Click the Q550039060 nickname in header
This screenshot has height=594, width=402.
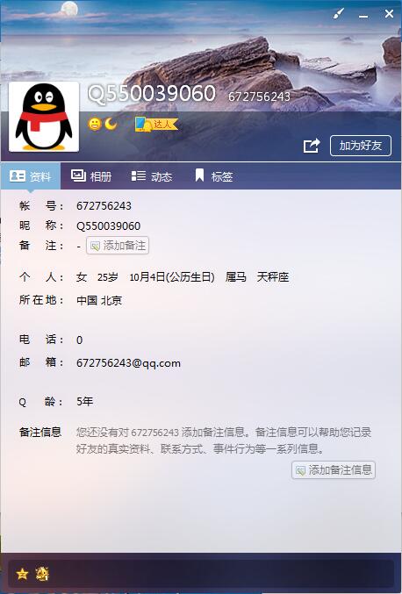pyautogui.click(x=152, y=93)
